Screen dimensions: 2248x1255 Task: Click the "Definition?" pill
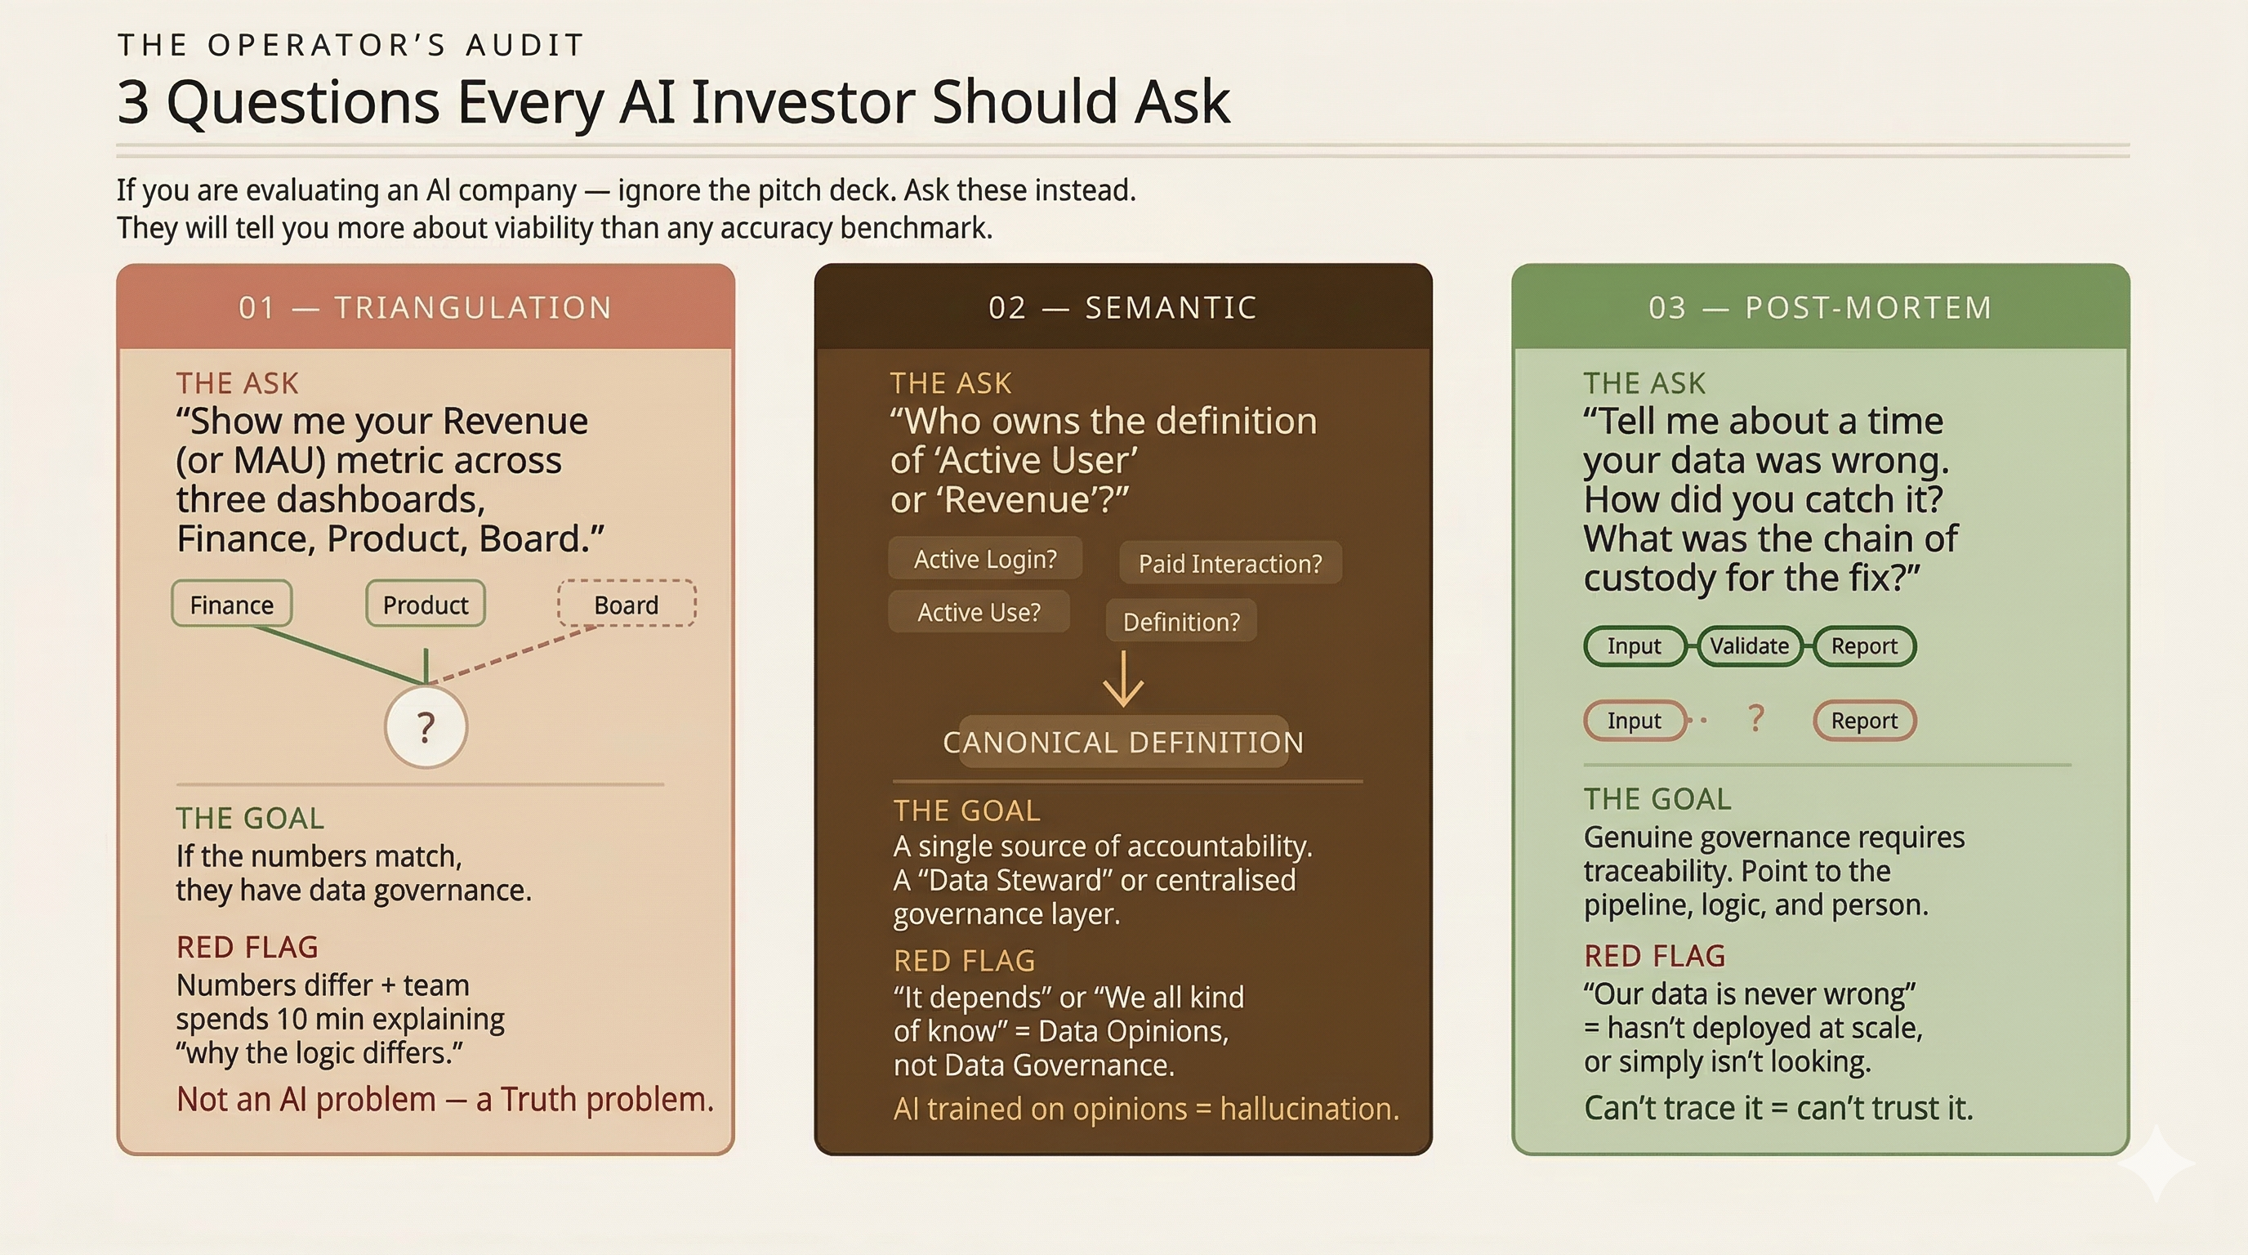1182,622
